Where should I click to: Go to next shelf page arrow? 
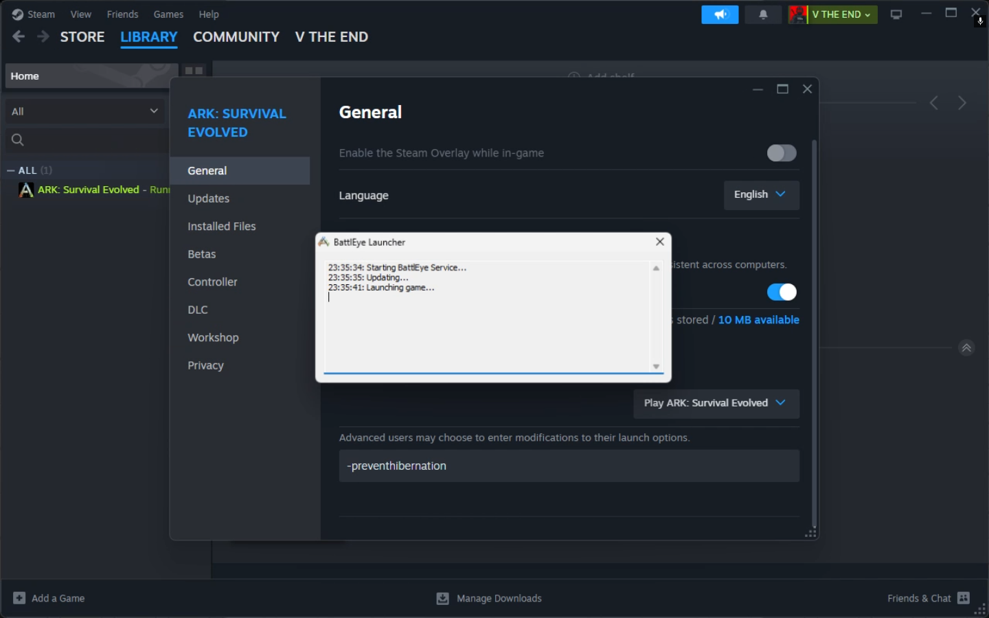click(x=962, y=103)
